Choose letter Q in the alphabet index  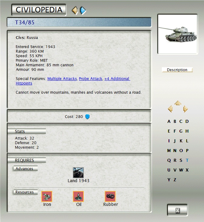click(169, 160)
